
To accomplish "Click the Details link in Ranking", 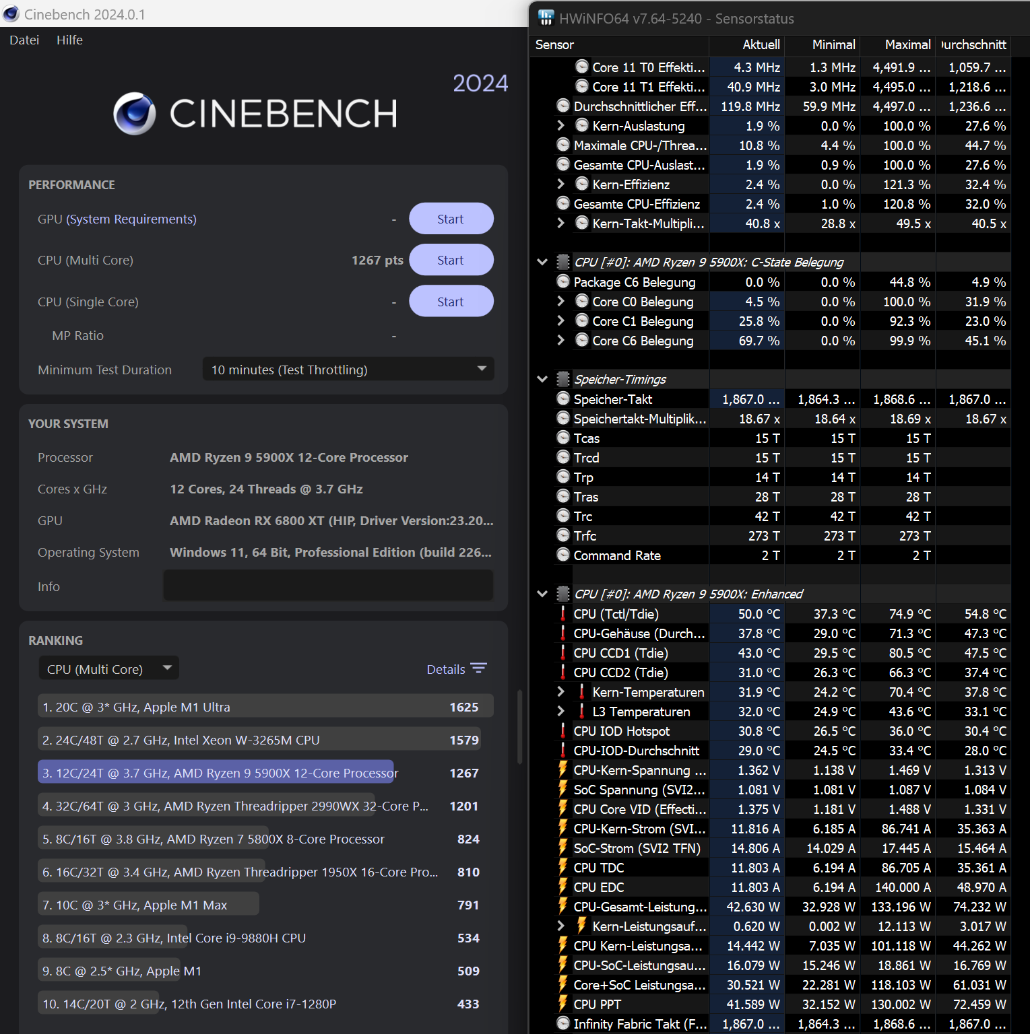I will pyautogui.click(x=446, y=669).
